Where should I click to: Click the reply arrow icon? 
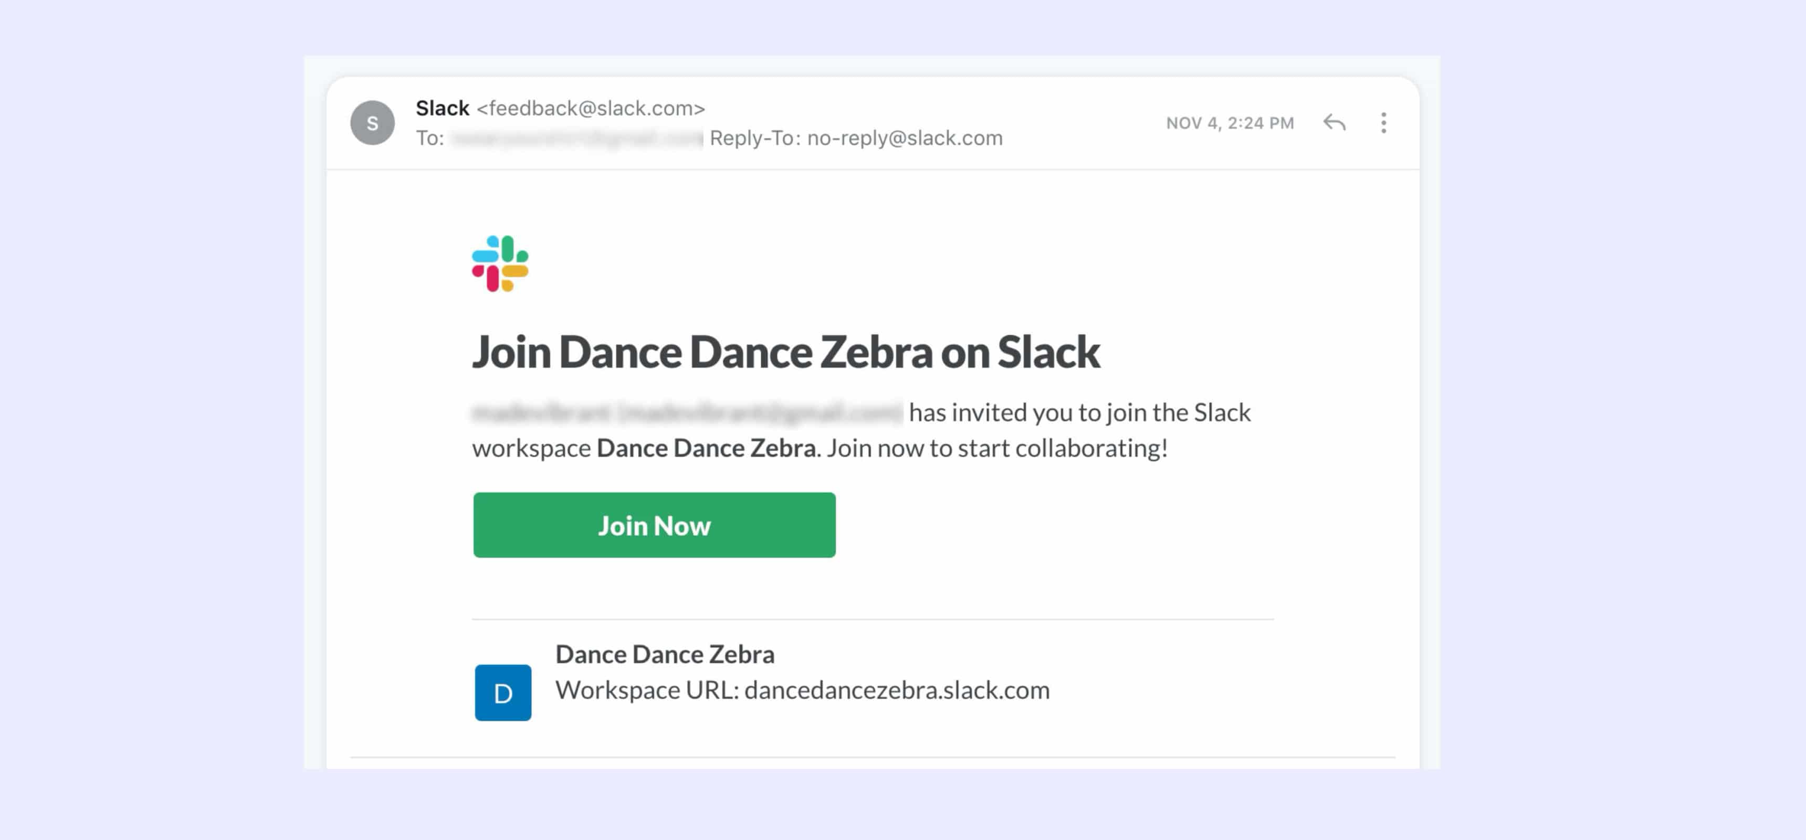[1334, 123]
